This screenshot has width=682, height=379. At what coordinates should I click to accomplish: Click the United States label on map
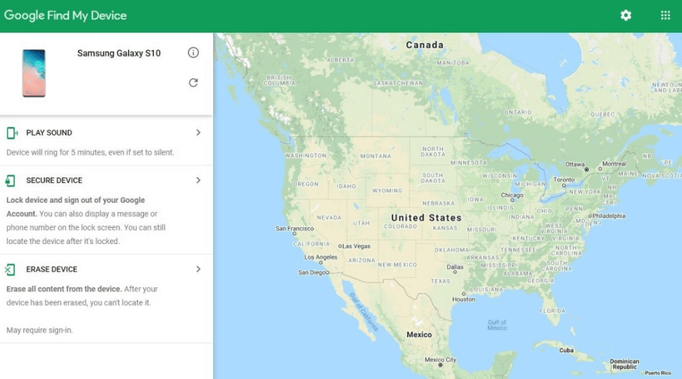click(x=426, y=217)
